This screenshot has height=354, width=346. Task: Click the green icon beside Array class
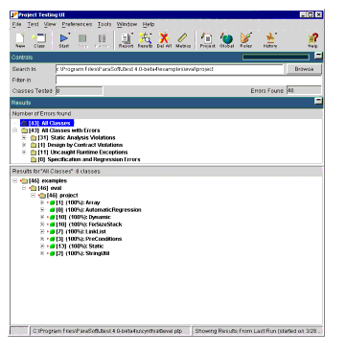coord(53,202)
